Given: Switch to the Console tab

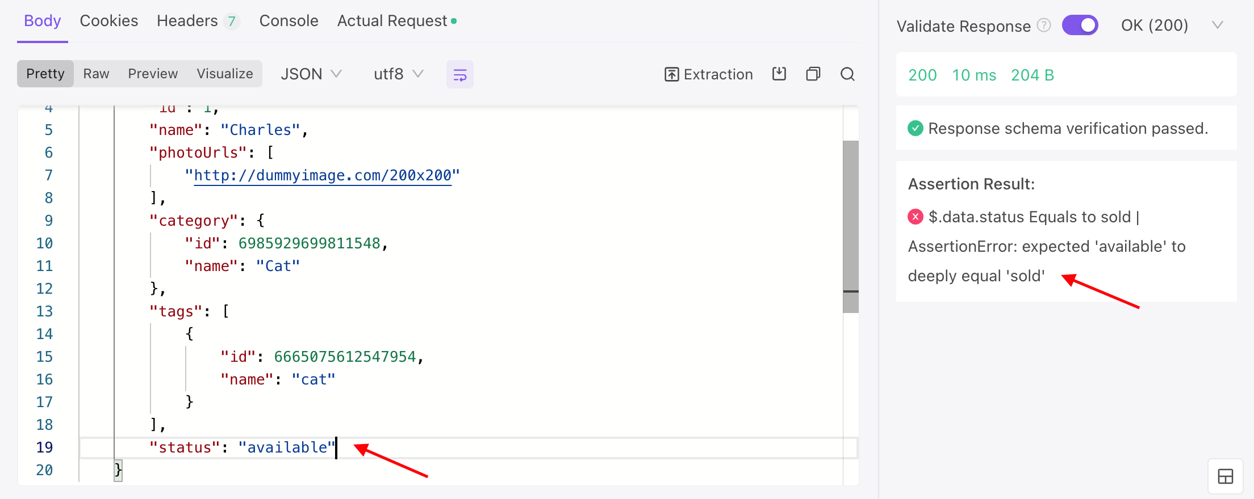Looking at the screenshot, I should [x=289, y=21].
